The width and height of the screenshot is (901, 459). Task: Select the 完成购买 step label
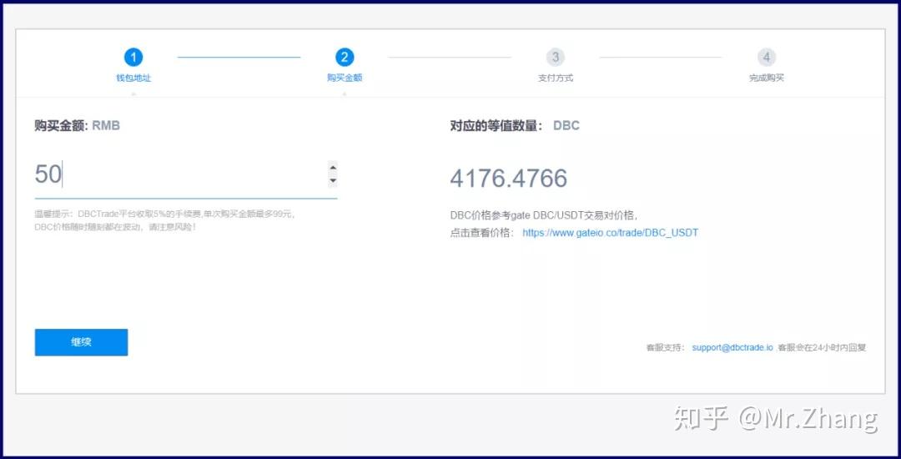767,78
